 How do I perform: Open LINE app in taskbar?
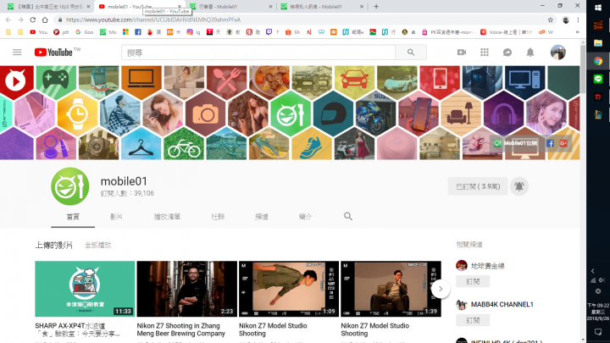tap(598, 79)
